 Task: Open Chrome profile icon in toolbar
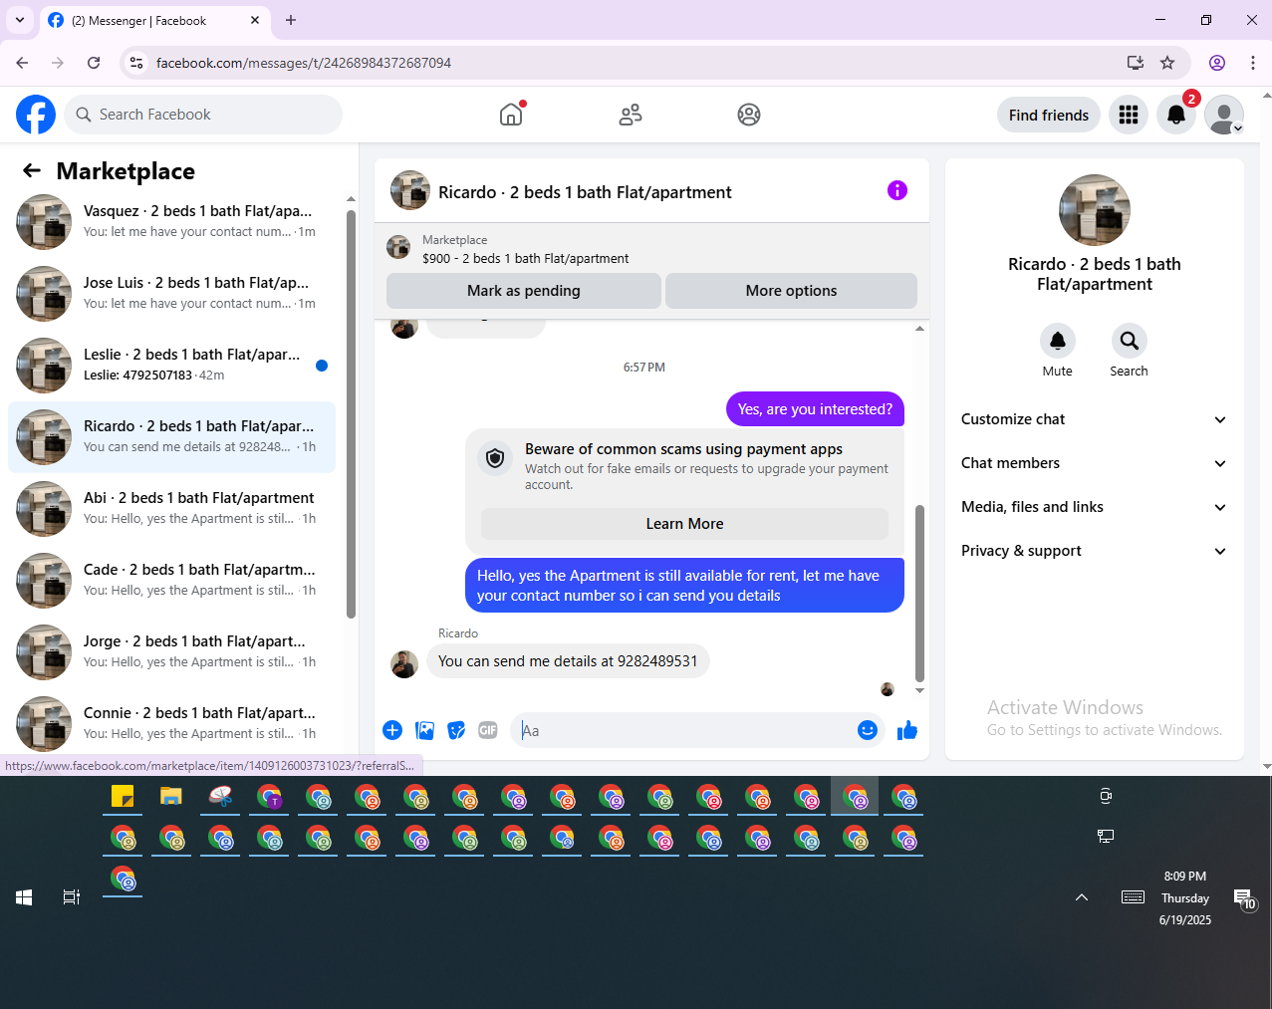[1217, 63]
